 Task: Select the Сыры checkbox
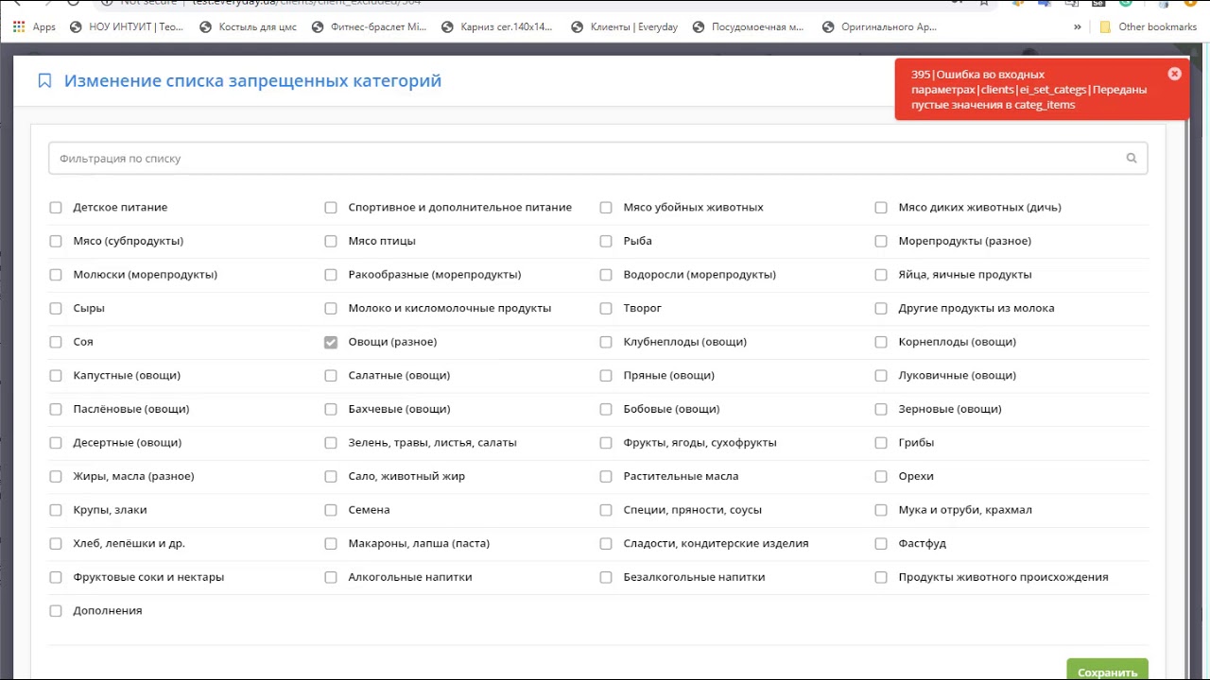(x=56, y=309)
